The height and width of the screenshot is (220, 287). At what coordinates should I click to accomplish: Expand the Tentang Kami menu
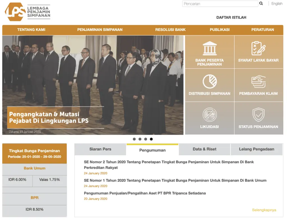31,30
